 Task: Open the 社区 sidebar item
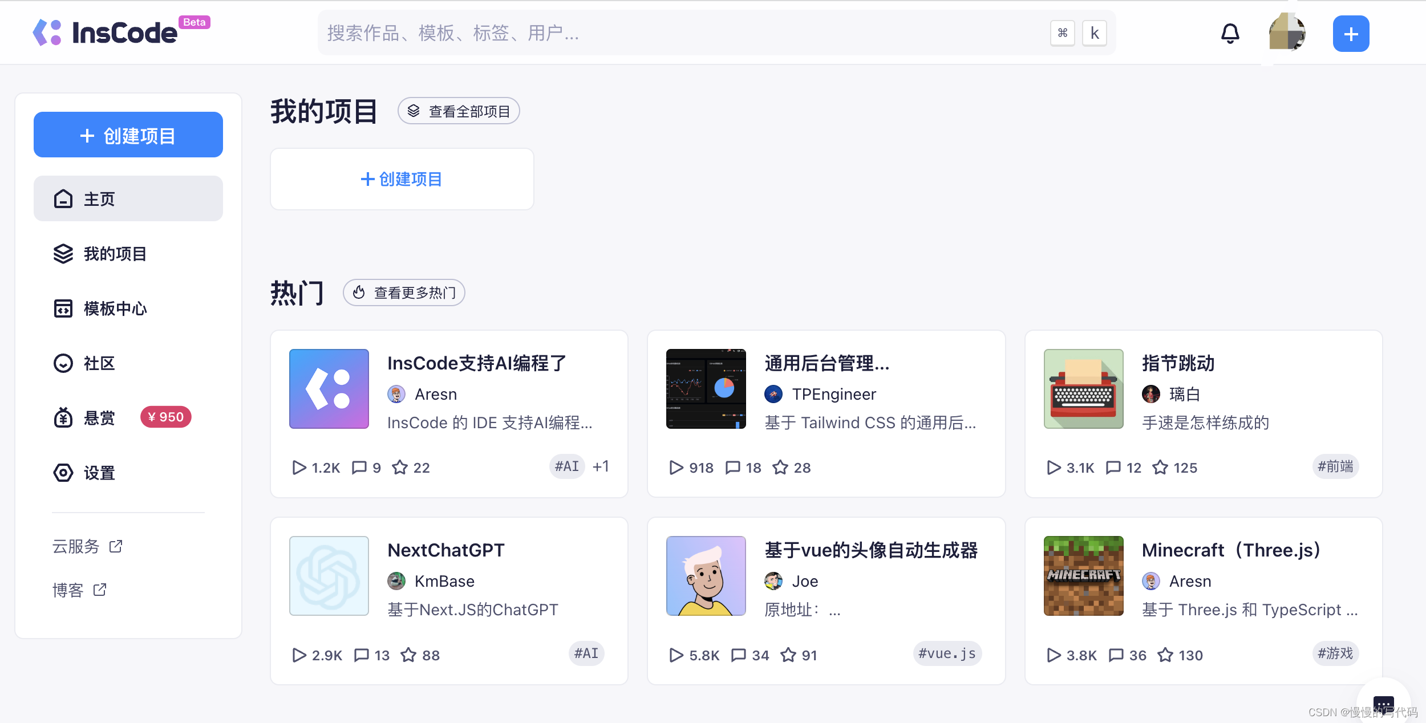click(99, 363)
